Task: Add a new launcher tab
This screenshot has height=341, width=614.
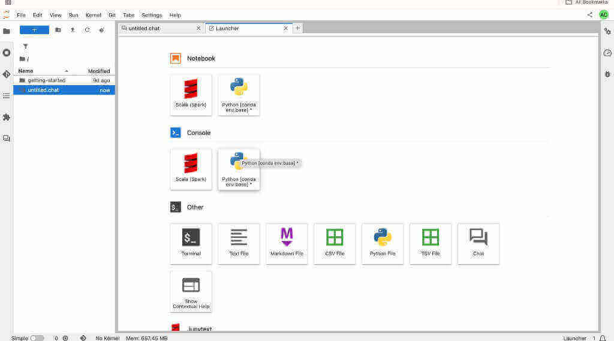Action: 297,28
